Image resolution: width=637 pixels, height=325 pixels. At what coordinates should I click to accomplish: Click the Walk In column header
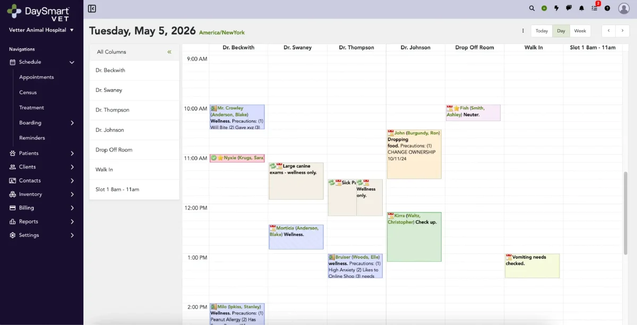[x=533, y=48]
